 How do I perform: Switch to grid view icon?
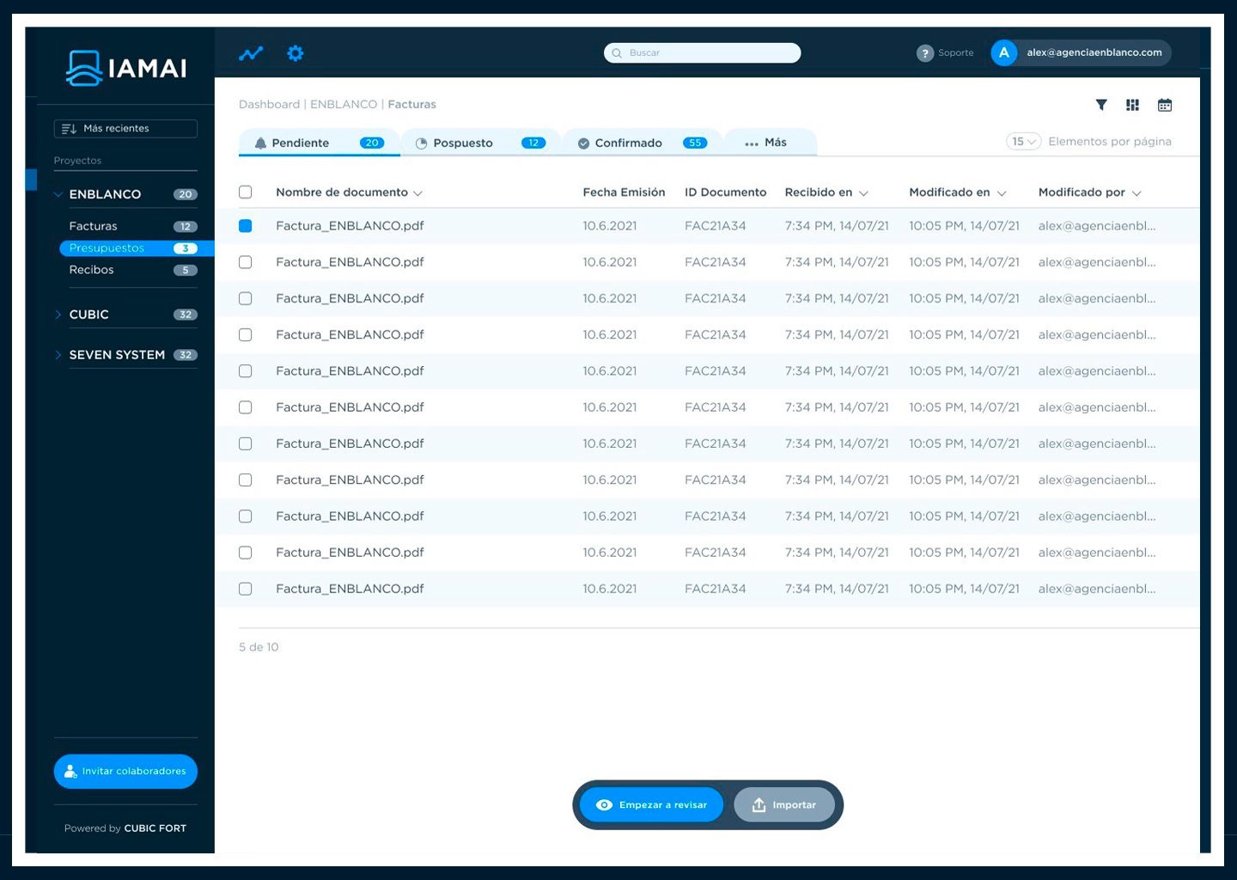(x=1133, y=105)
